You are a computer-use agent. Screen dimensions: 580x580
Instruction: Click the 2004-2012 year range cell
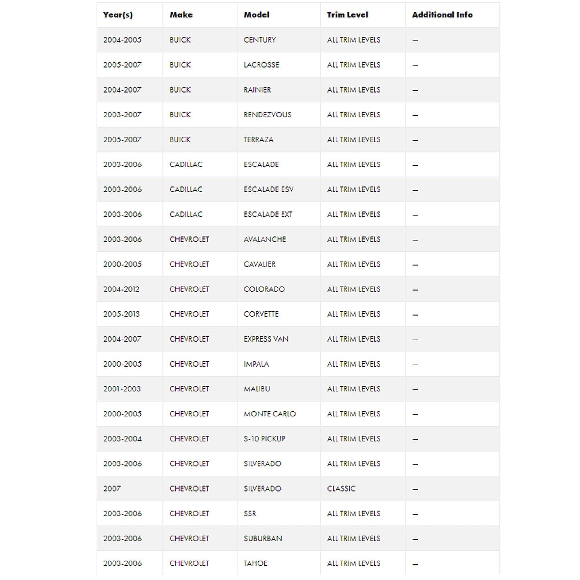click(121, 289)
